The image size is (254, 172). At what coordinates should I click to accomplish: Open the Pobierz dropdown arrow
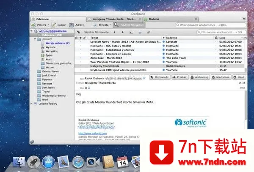point(49,25)
